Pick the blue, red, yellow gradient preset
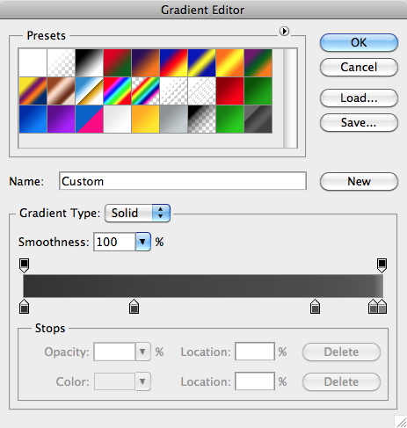Screen dimensions: 407x428 (x=173, y=63)
